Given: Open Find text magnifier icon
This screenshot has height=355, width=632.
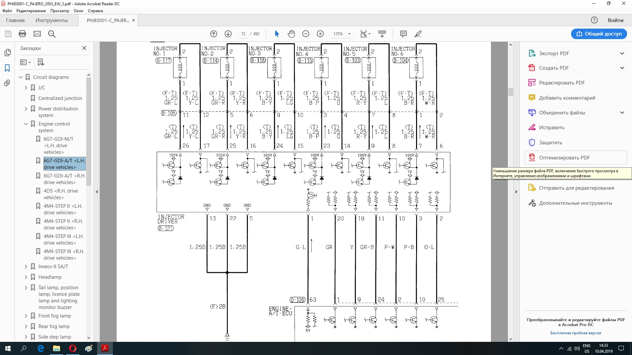Looking at the screenshot, I should coord(52,34).
